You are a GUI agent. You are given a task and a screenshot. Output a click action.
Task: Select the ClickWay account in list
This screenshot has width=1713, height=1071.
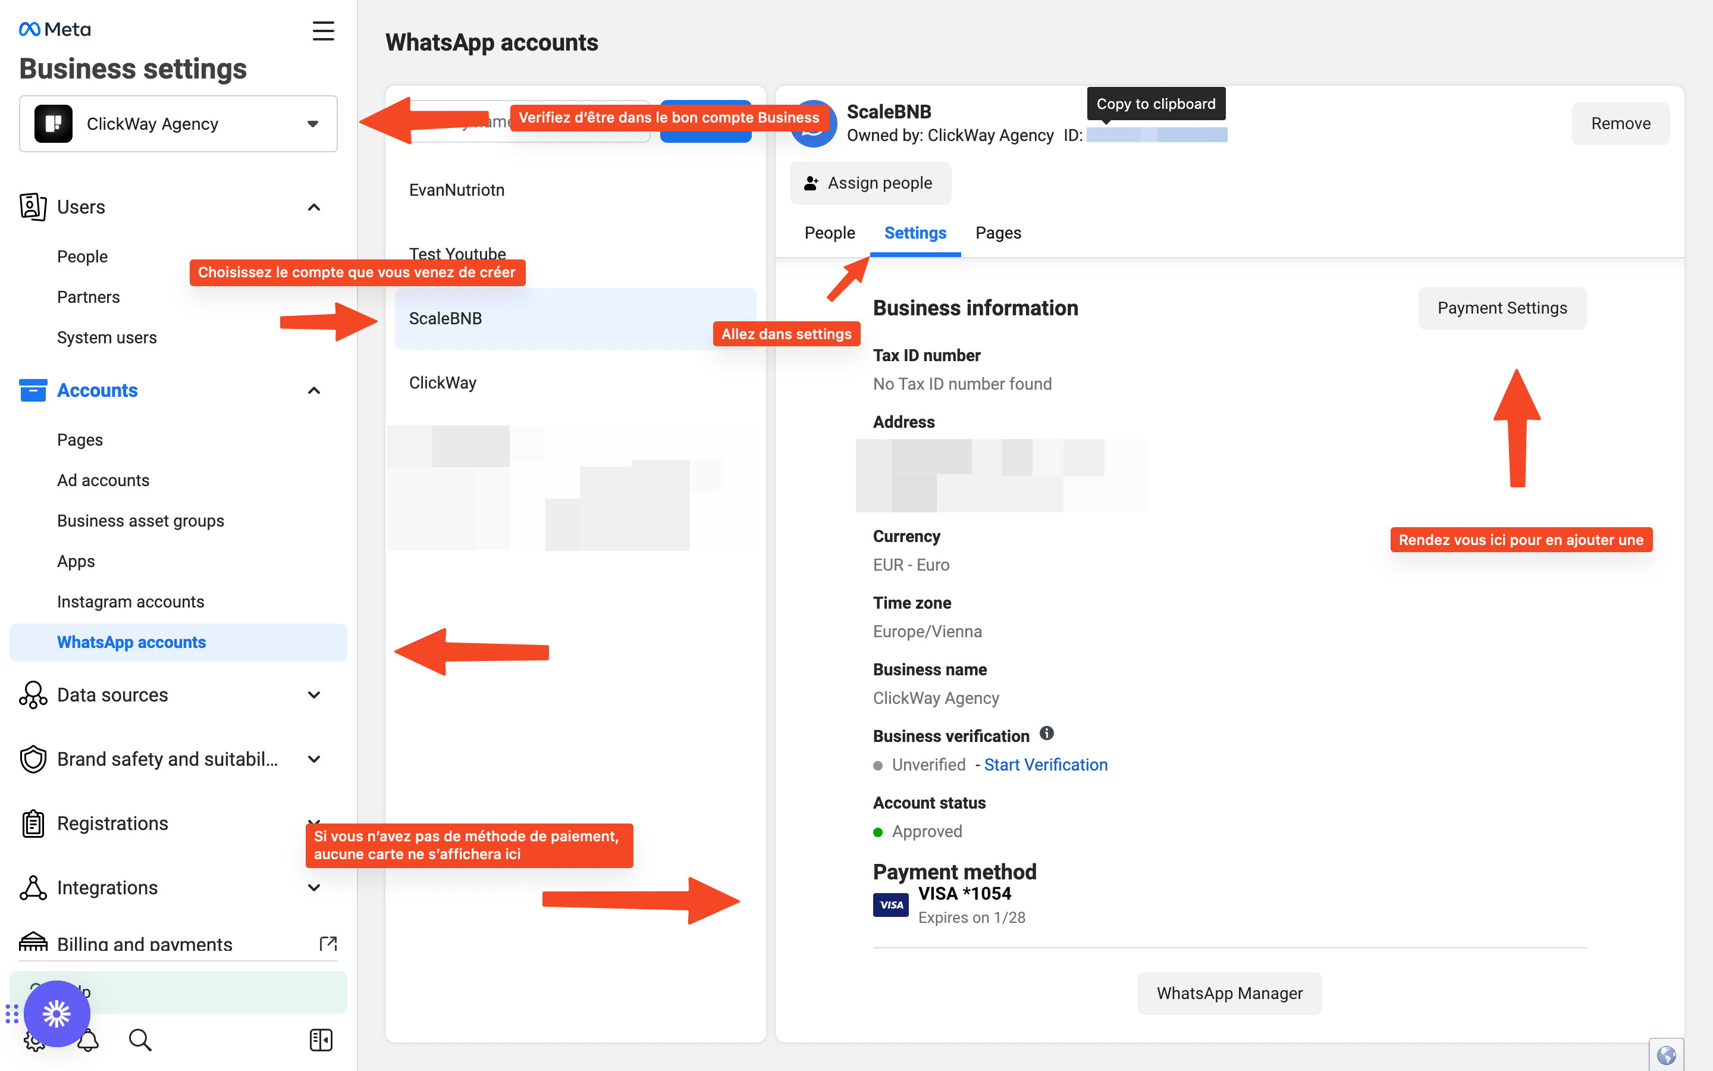576,383
